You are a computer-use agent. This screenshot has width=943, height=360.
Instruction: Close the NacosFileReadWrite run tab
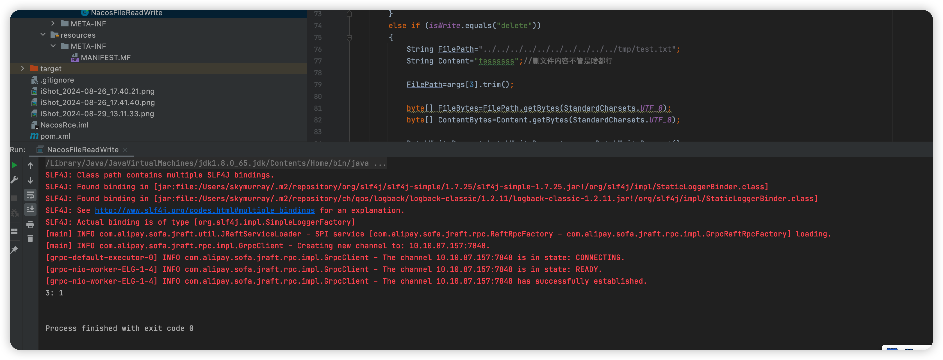click(x=125, y=150)
